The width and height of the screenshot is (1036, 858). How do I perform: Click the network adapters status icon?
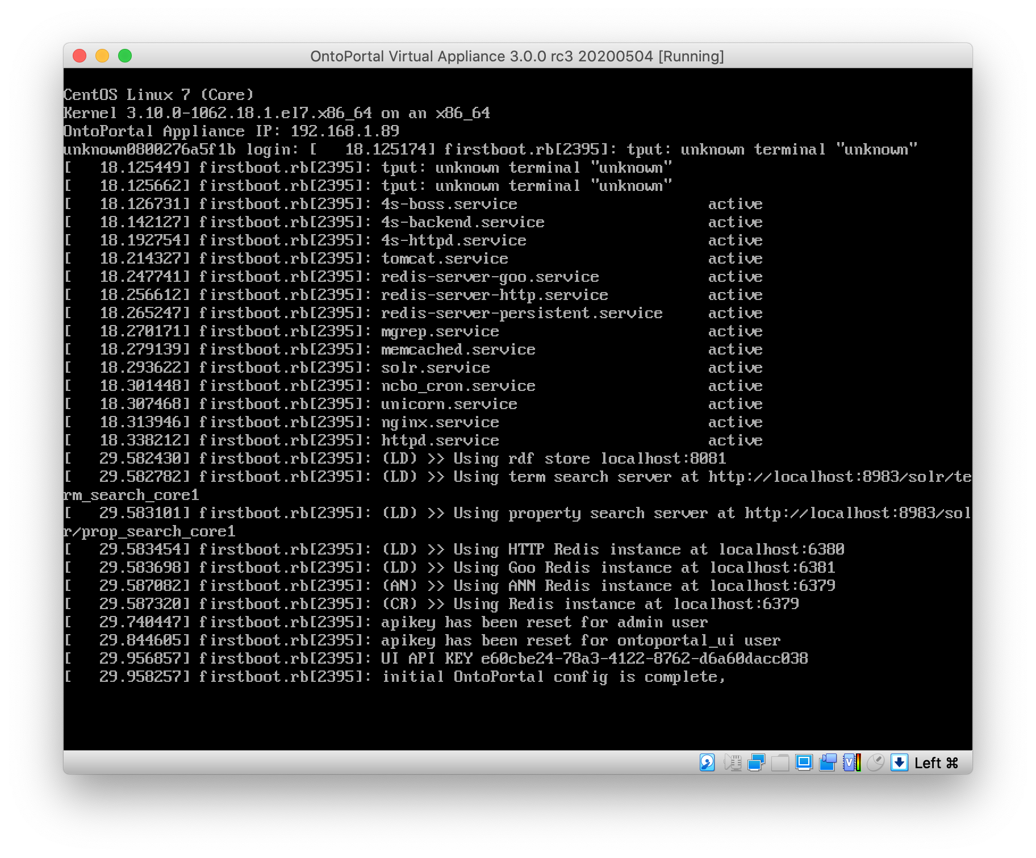click(x=757, y=762)
